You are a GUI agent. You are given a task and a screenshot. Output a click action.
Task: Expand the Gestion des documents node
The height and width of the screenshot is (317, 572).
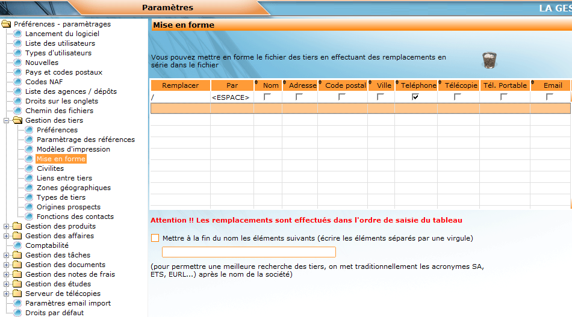[6, 265]
